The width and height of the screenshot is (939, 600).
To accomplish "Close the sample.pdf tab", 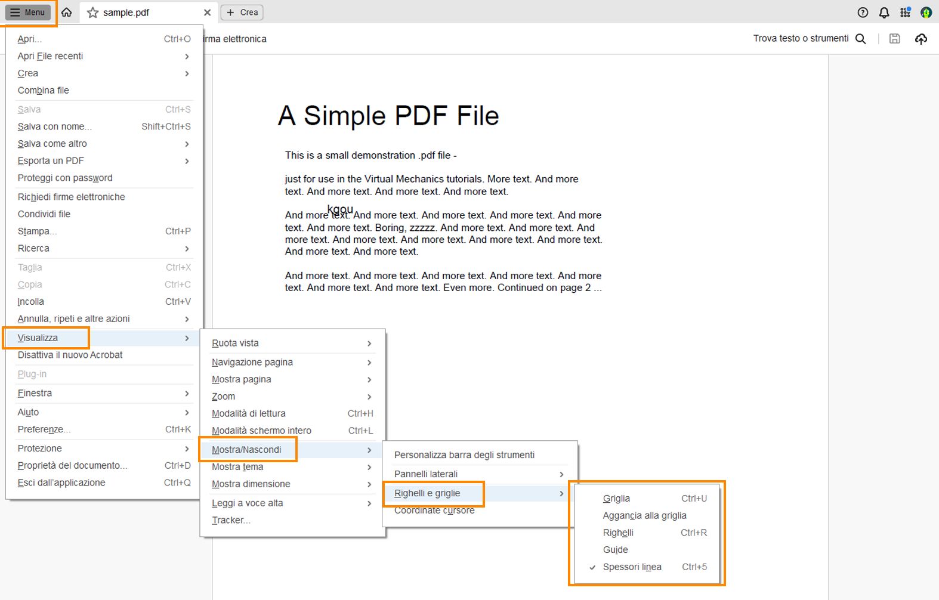I will (x=207, y=13).
